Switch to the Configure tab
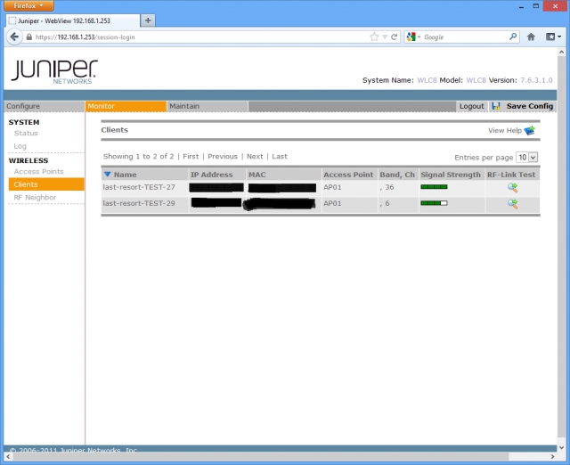 pos(45,106)
